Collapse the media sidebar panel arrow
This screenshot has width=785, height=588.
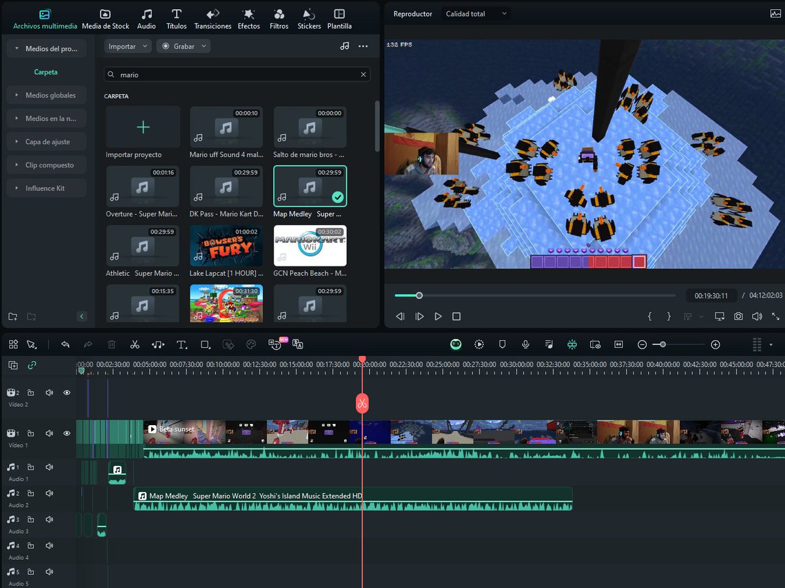pos(82,317)
